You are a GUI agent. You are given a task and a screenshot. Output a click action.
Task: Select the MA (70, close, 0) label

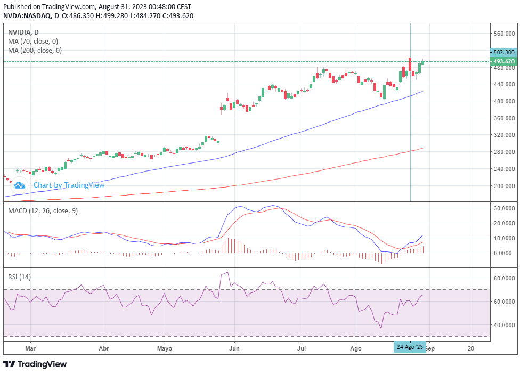click(33, 42)
